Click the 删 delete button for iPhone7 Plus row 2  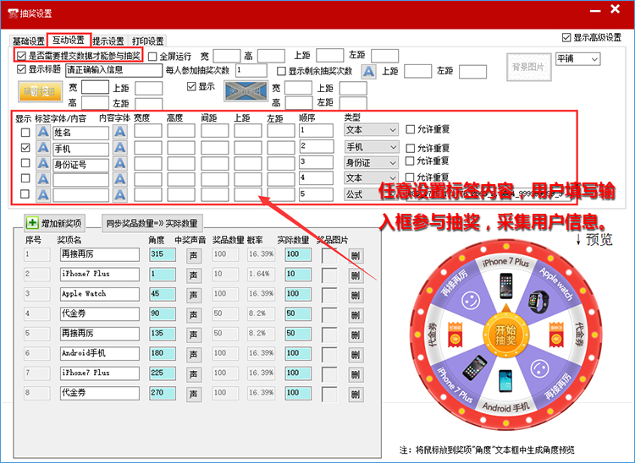[x=355, y=275]
